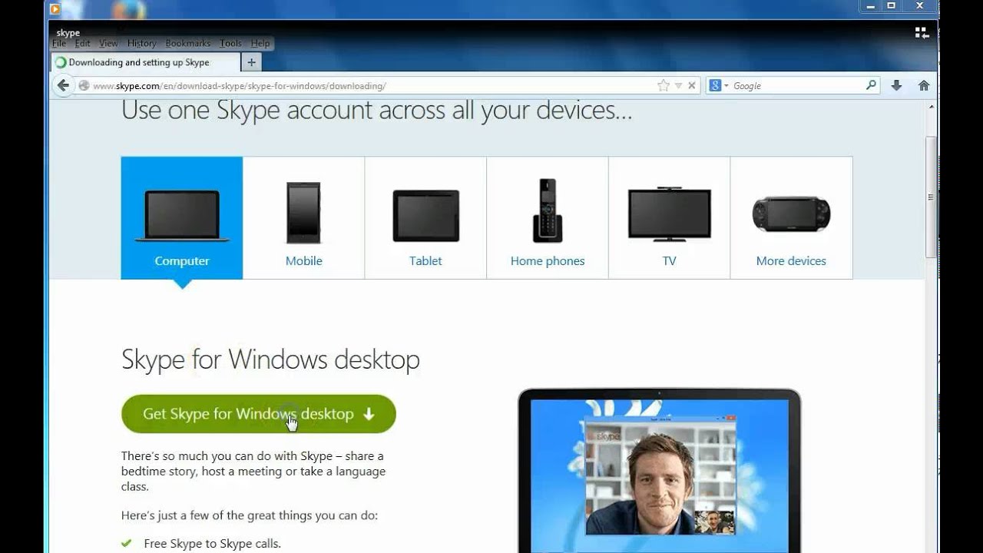Click the page vertical scrollbar thumb
The width and height of the screenshot is (983, 553).
(x=931, y=197)
